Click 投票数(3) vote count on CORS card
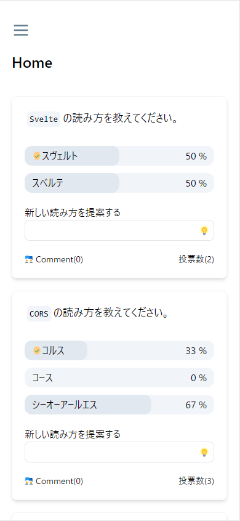The height and width of the screenshot is (521, 240). 196,481
